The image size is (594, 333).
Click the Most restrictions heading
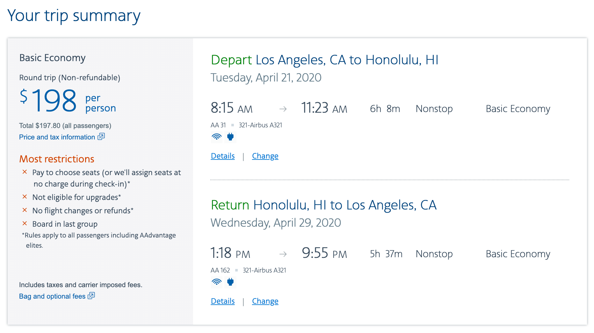coord(57,159)
